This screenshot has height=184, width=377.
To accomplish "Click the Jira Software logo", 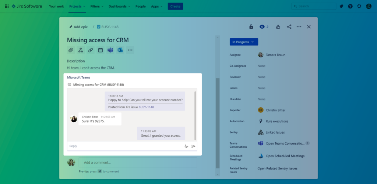I will pos(27,6).
